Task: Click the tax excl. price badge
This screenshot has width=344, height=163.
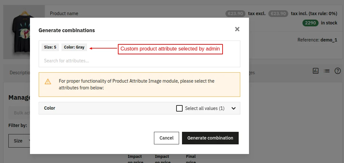Action: [235, 14]
